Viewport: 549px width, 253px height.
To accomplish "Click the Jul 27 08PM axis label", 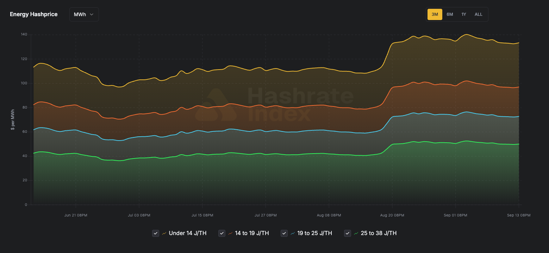I will point(266,215).
